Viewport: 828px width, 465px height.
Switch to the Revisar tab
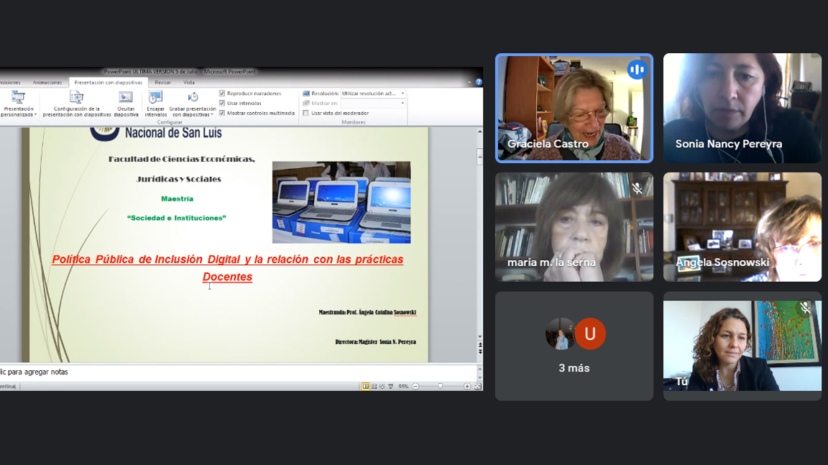click(x=163, y=83)
